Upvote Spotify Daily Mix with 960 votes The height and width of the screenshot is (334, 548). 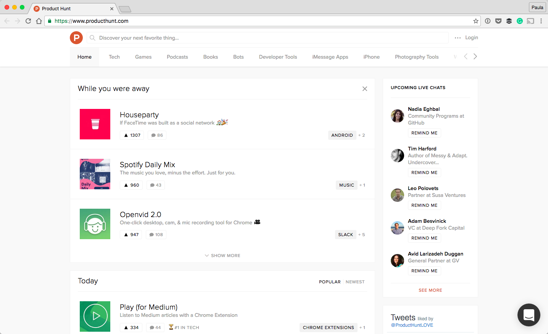pos(131,185)
